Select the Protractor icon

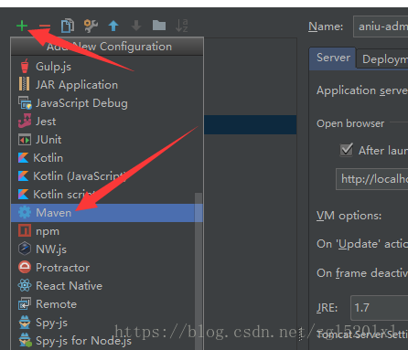(25, 267)
